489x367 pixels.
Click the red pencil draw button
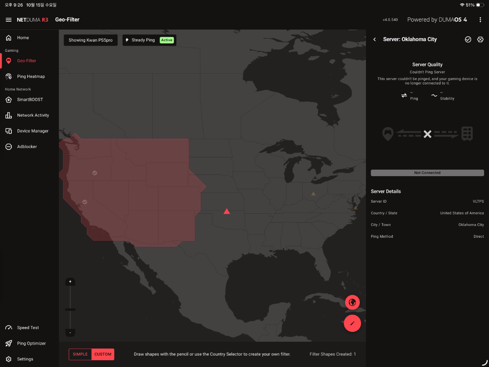[x=352, y=323]
